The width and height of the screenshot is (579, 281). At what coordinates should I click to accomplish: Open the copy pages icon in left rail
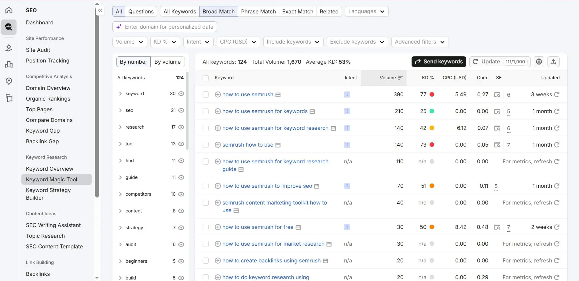coord(9,98)
